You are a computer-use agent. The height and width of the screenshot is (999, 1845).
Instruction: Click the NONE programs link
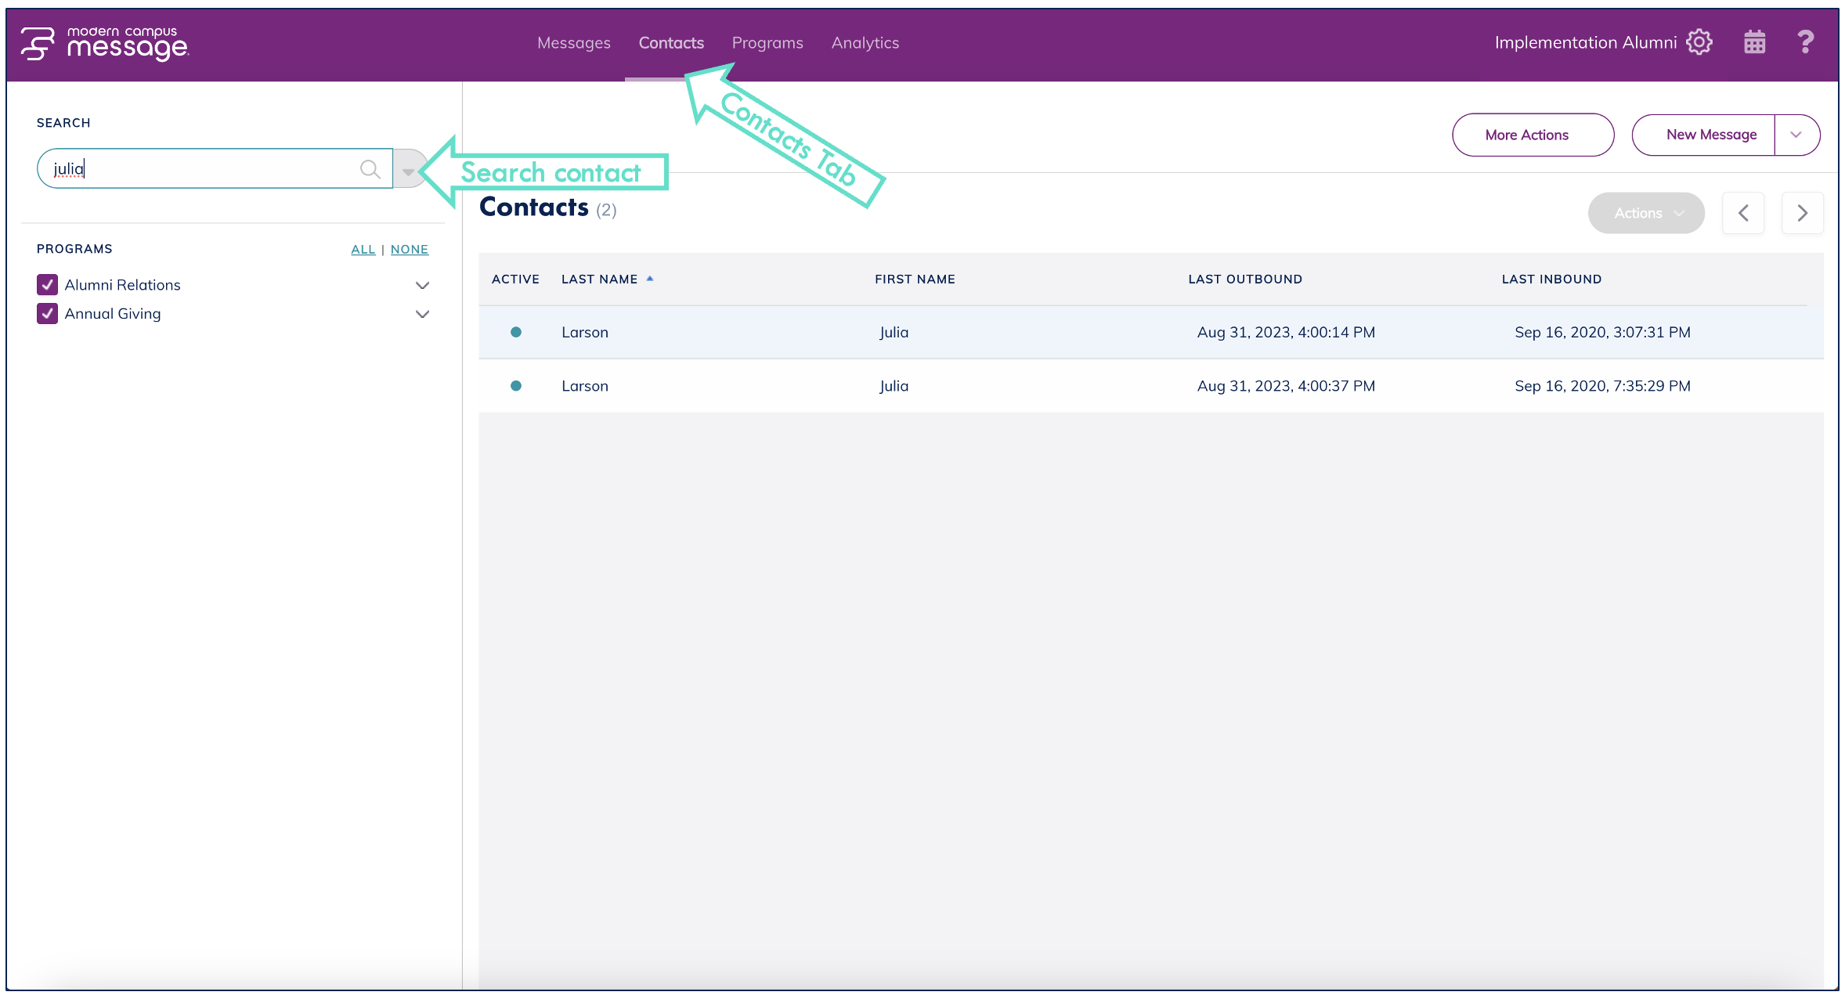(x=409, y=250)
